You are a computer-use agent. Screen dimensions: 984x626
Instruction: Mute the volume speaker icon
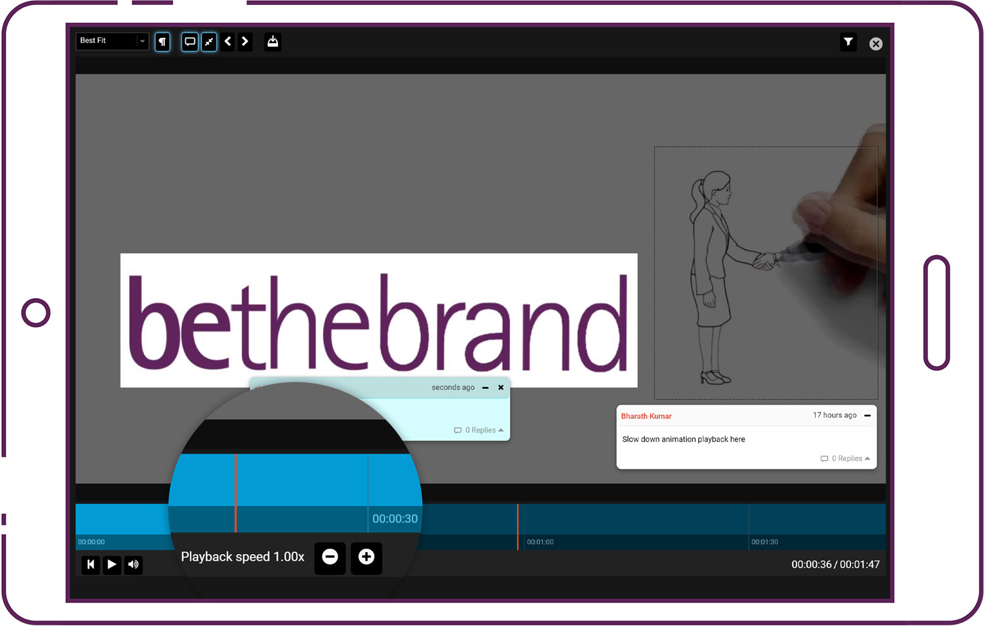click(x=133, y=564)
